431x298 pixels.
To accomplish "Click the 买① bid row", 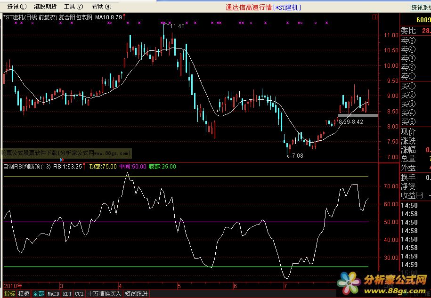I will point(415,86).
